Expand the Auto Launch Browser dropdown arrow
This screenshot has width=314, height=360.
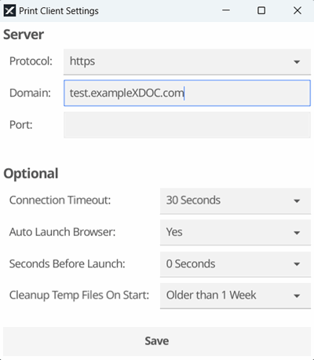[x=297, y=233]
